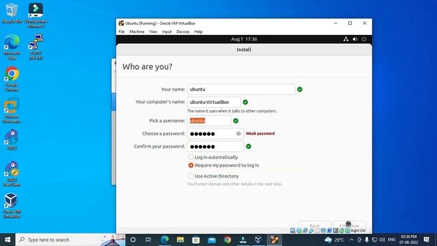This screenshot has height=246, width=437.
Task: Open Windows notification center icon
Action: 426,240
